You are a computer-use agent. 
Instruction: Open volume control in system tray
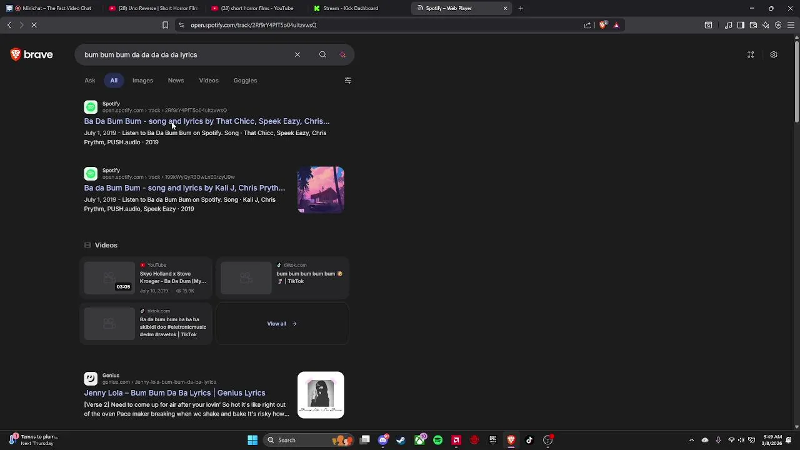coord(741,440)
